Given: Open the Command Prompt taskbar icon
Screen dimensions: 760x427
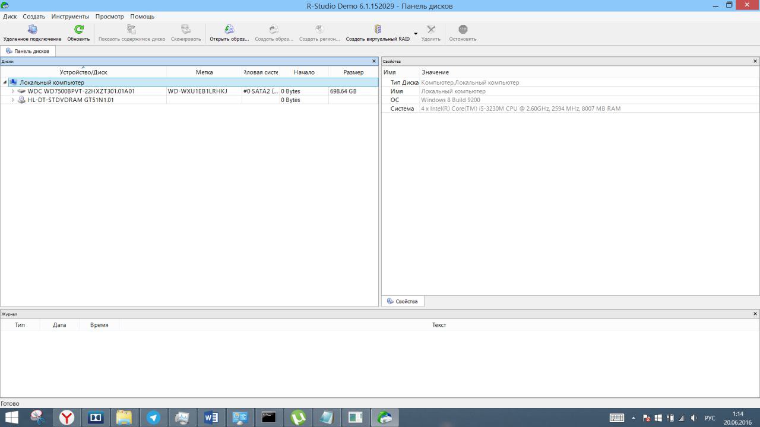Looking at the screenshot, I should tap(269, 418).
